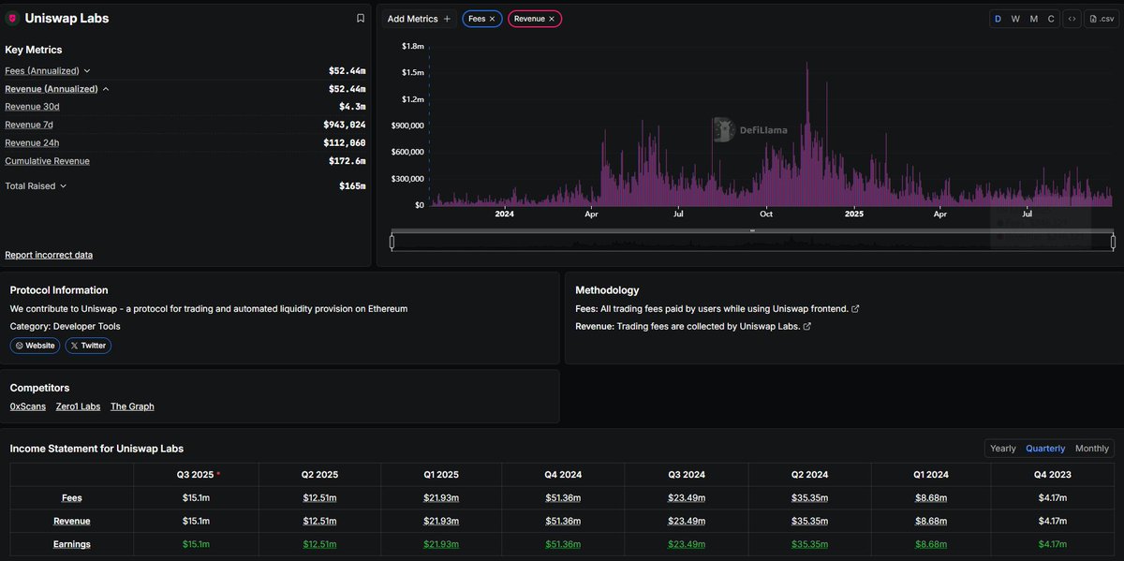
Task: Switch chart to Cumulative (C) view
Action: coord(1051,19)
